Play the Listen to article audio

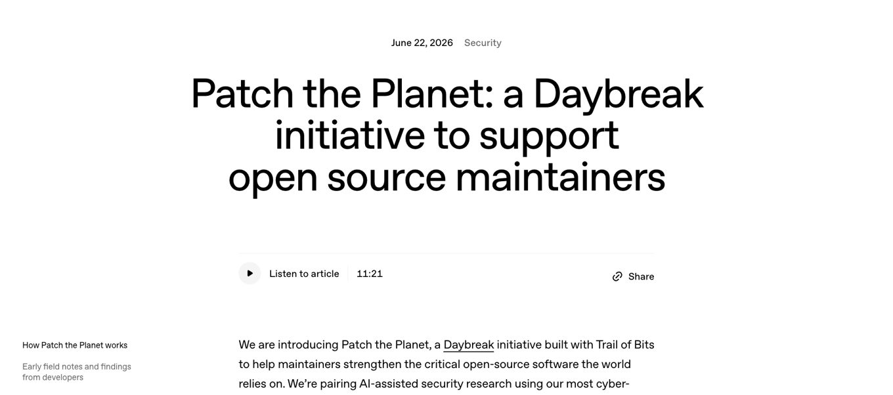250,274
